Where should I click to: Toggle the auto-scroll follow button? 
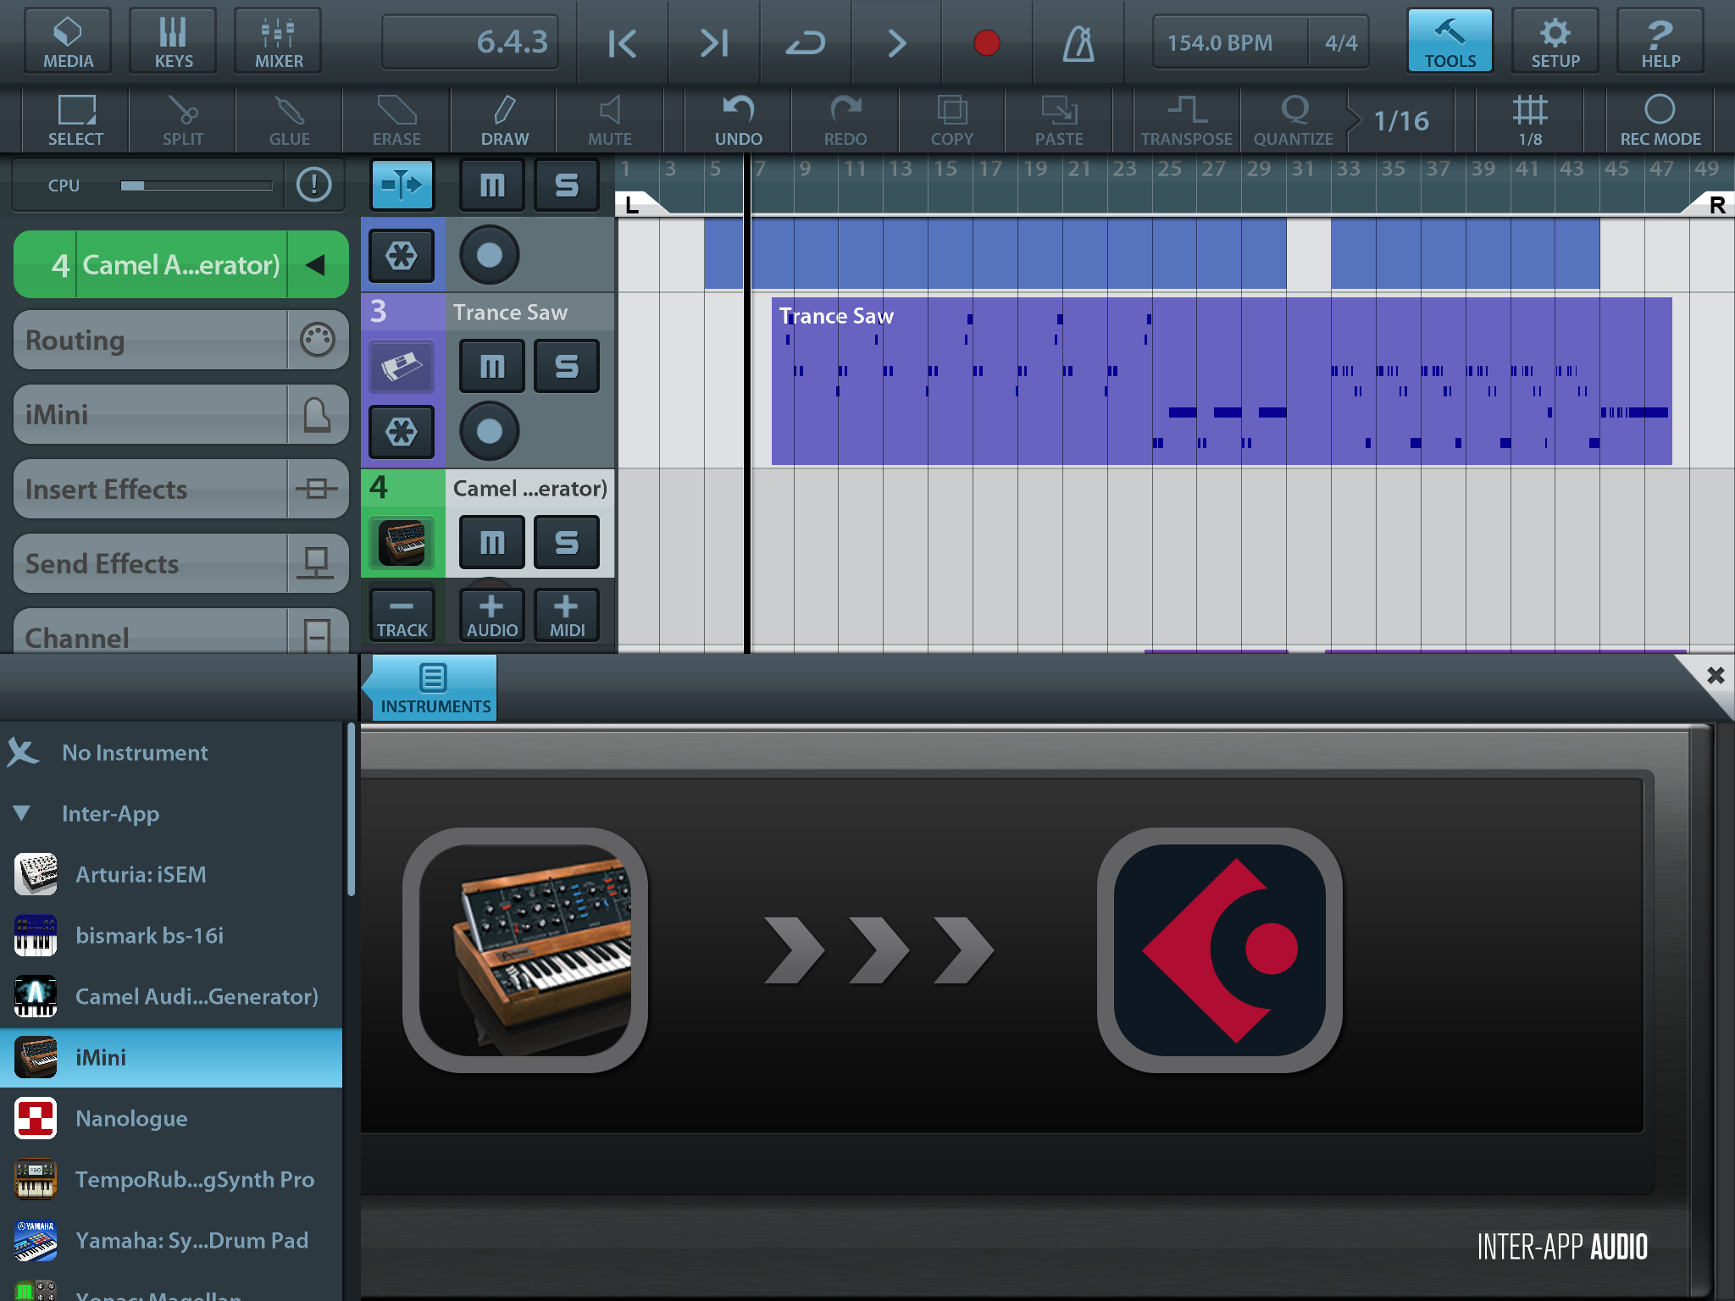[402, 185]
